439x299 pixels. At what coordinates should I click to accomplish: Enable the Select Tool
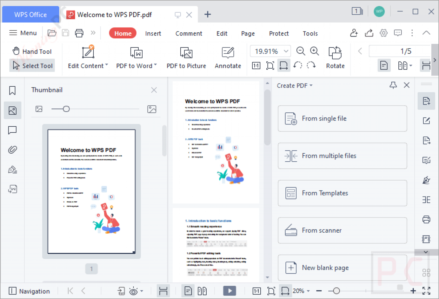(32, 66)
